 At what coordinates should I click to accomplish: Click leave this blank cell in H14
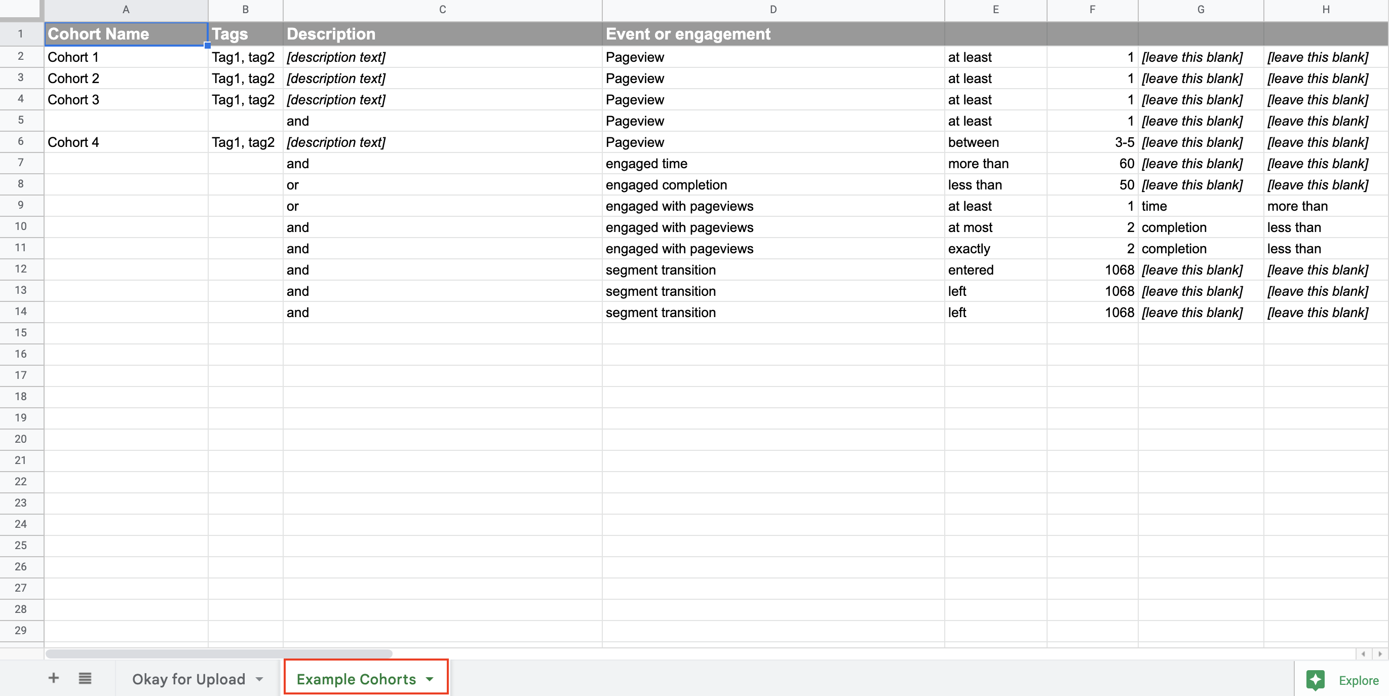[x=1326, y=312]
